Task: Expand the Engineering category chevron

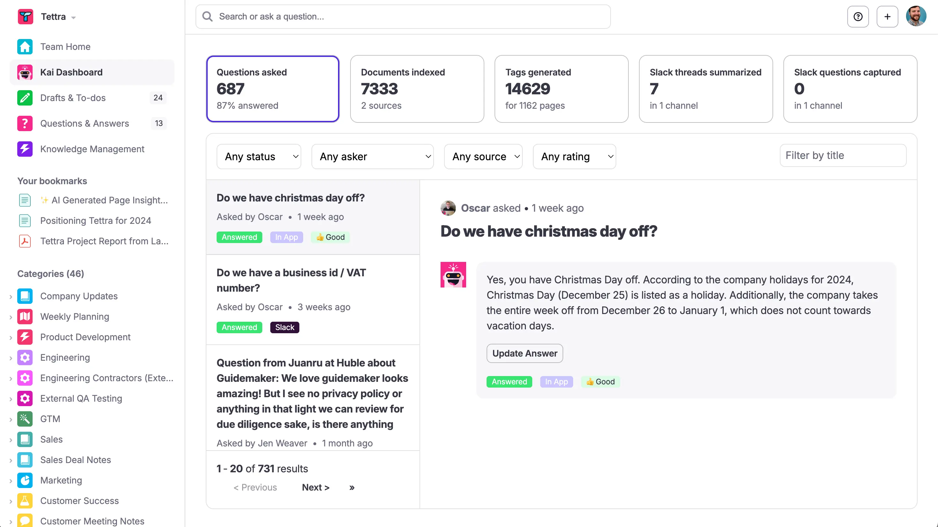Action: pos(11,358)
